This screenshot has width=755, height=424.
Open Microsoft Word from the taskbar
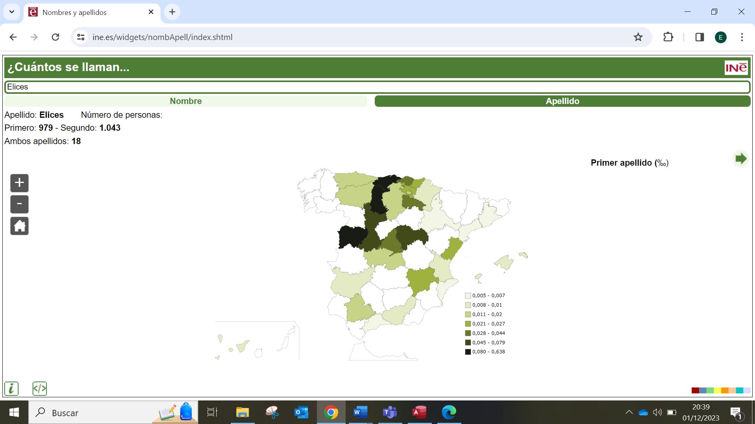pos(360,412)
